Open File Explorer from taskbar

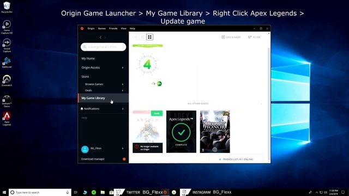coord(103,192)
